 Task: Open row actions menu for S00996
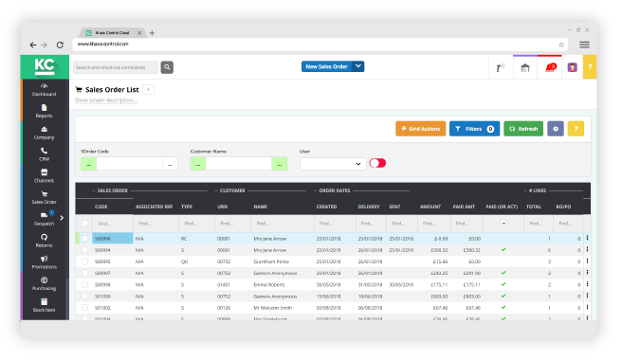coord(587,239)
